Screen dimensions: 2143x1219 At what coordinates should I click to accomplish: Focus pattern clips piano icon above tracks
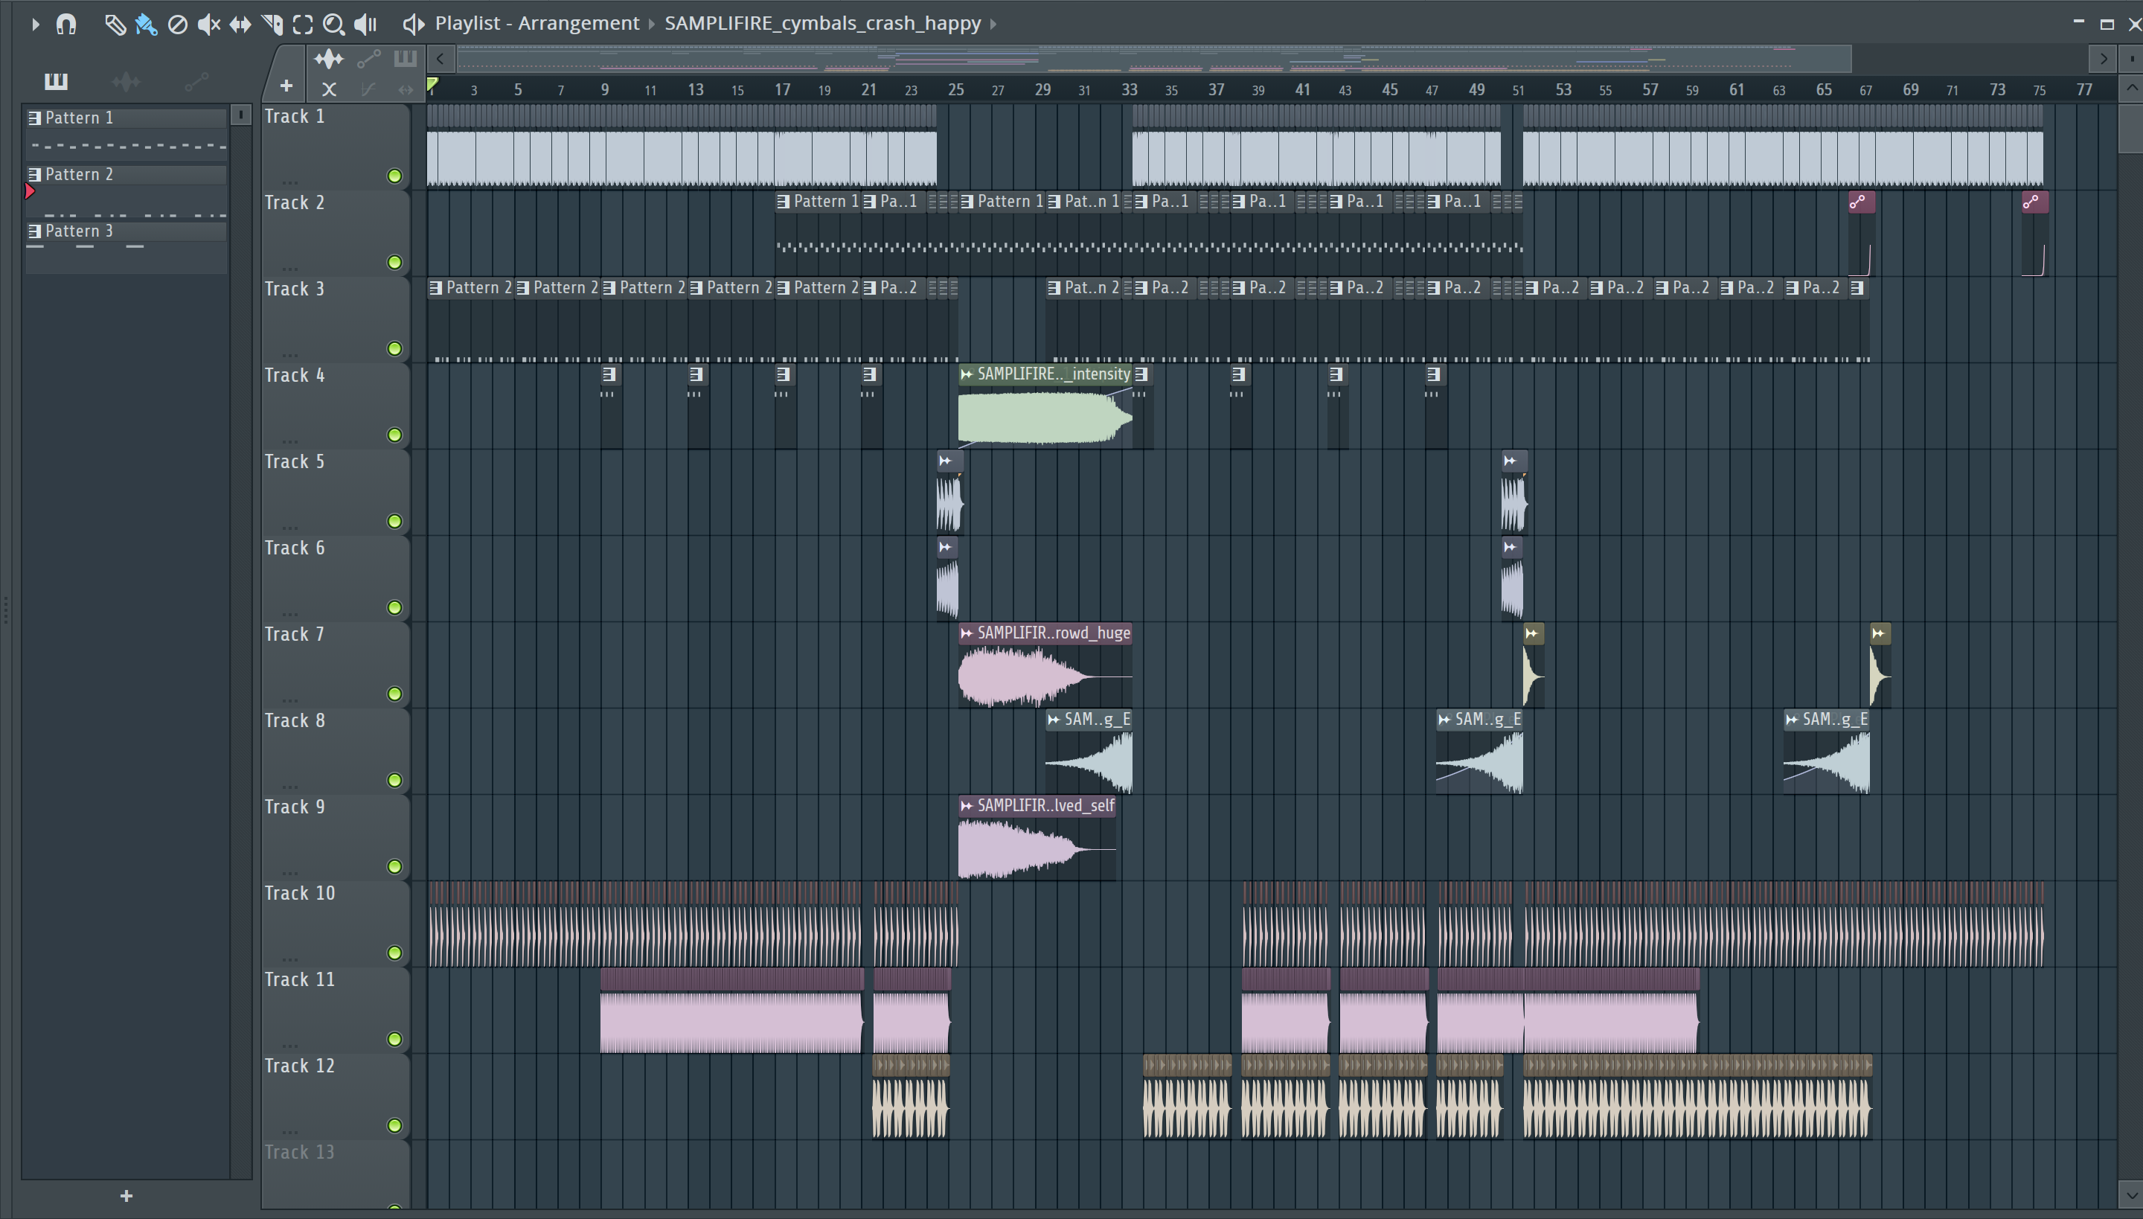tap(405, 59)
